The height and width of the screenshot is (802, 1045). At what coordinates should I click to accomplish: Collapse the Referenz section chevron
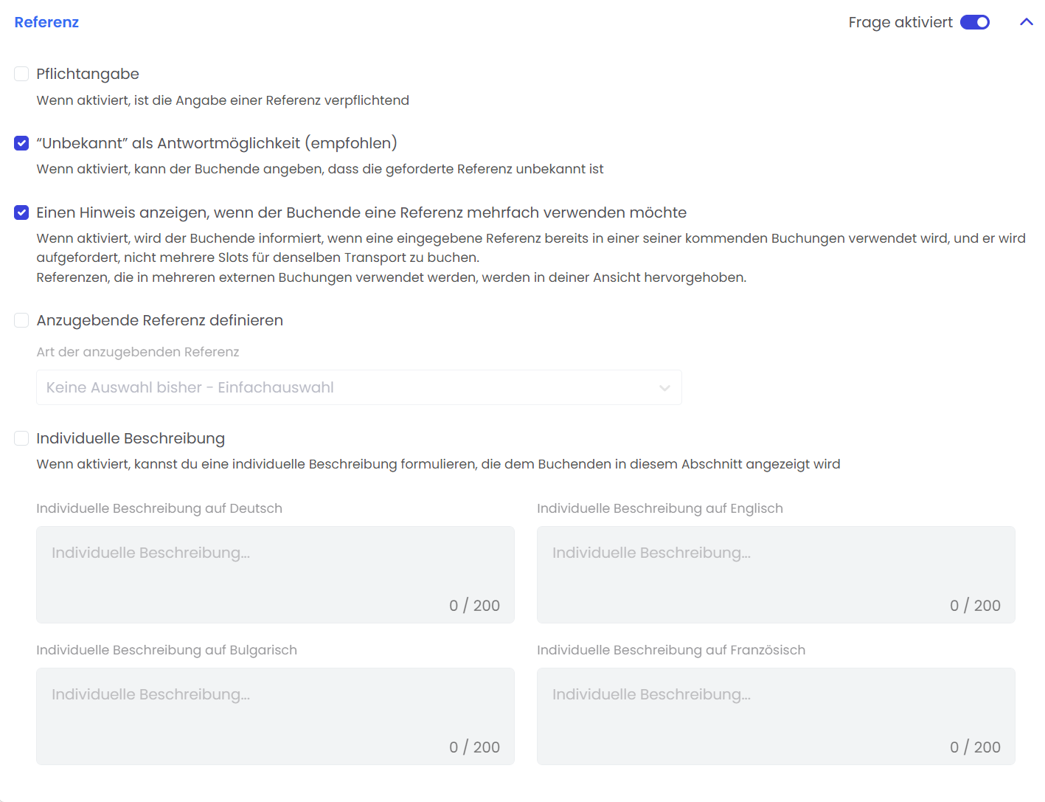[x=1026, y=22]
